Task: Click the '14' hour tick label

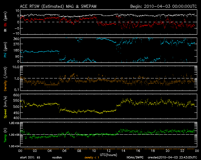Action: (123, 151)
